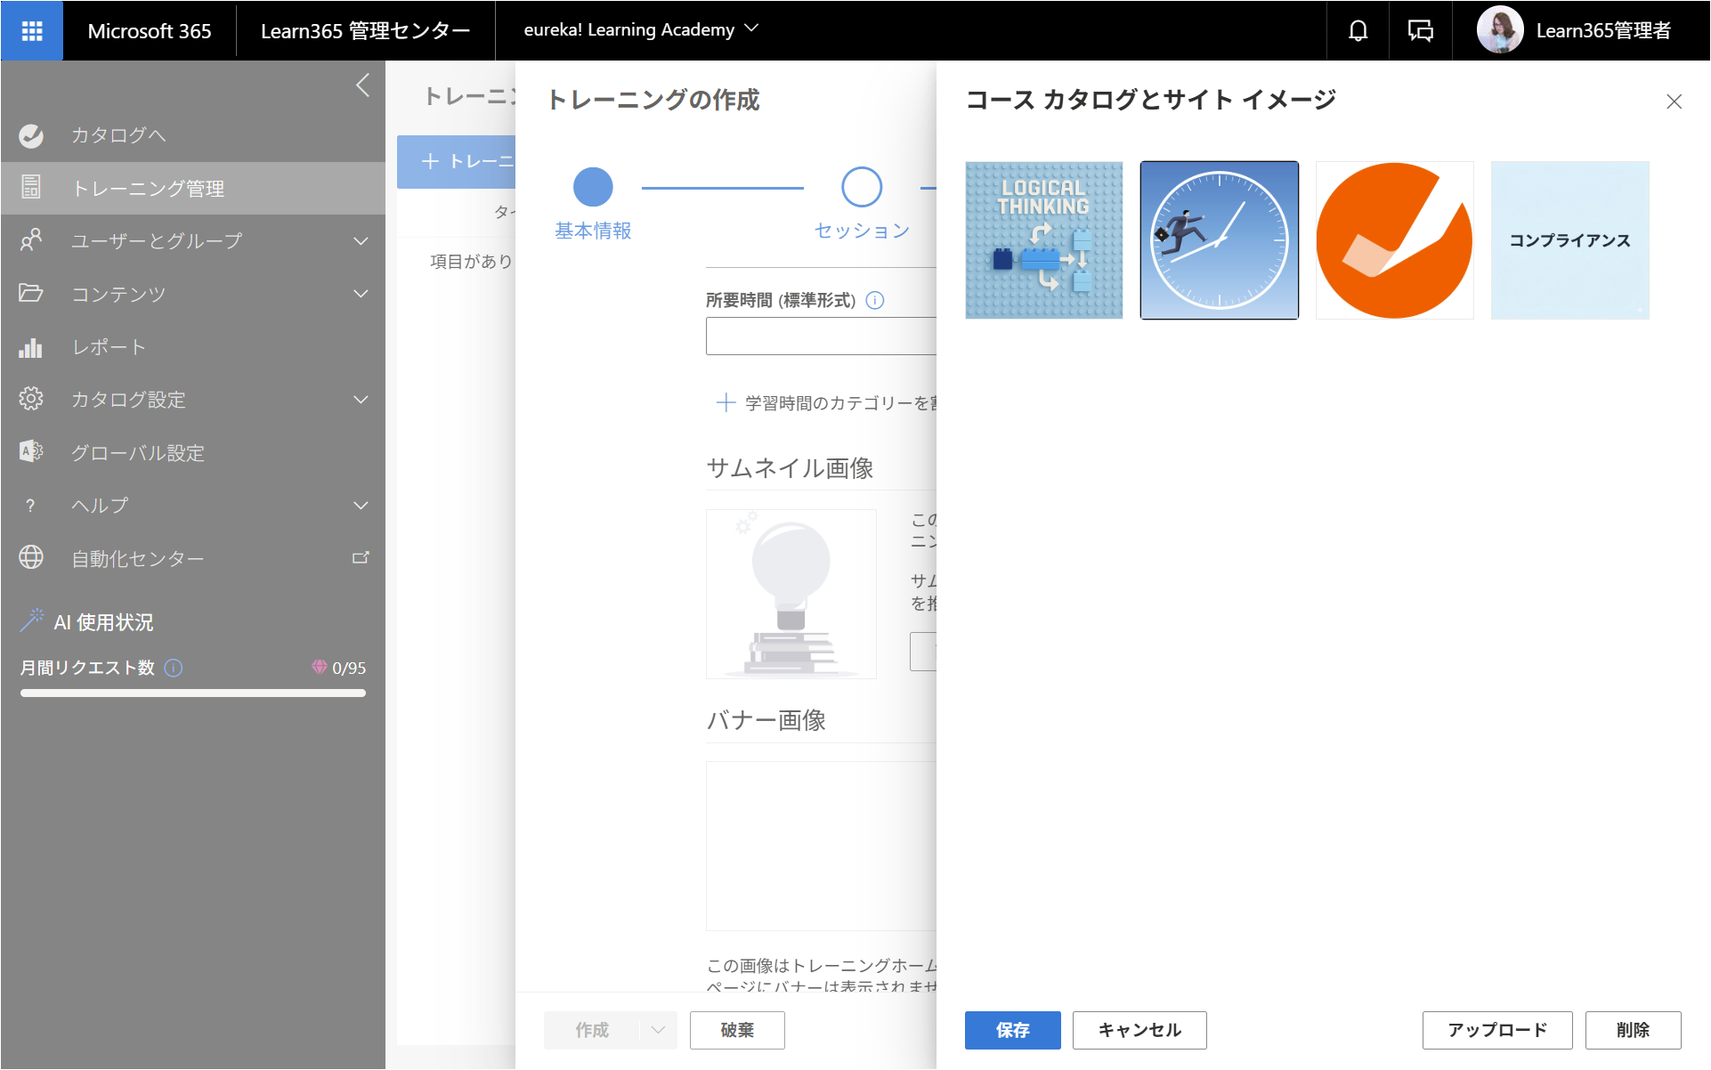The height and width of the screenshot is (1070, 1711).
Task: Select the running businessman clock image
Action: [1220, 240]
